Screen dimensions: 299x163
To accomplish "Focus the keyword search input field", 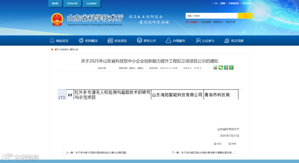I will (x=212, y=16).
